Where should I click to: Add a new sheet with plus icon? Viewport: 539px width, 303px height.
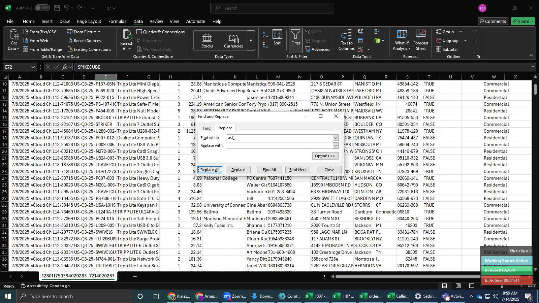coord(135,276)
